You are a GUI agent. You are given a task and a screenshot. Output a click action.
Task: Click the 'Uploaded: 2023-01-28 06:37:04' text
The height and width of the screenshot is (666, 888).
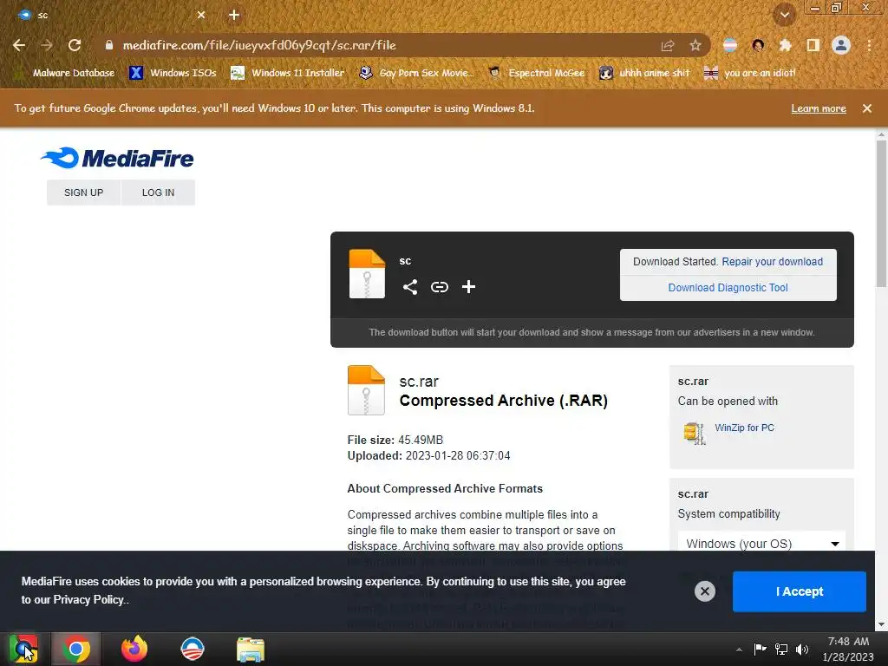(x=428, y=456)
